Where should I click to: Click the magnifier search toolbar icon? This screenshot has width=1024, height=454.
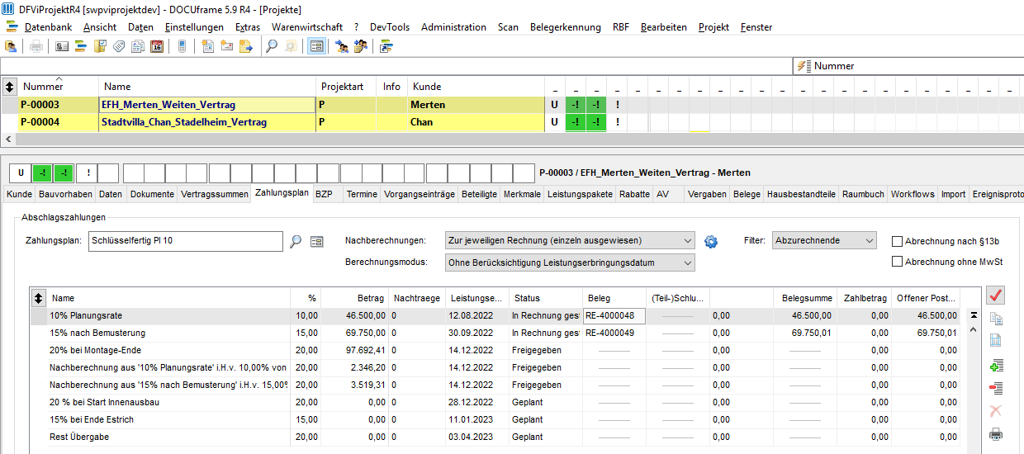272,46
